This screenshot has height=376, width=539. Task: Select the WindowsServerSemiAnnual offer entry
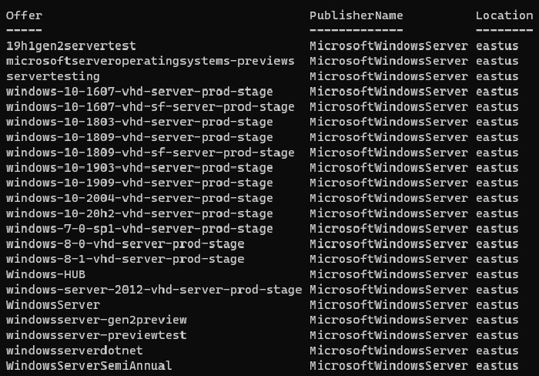[x=89, y=365]
